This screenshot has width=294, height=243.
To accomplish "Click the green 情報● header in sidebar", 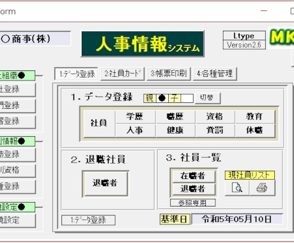I will [17, 141].
